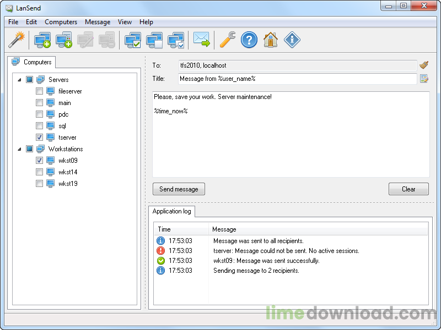Image resolution: width=441 pixels, height=330 pixels.
Task: Open the File menu
Action: coord(13,22)
